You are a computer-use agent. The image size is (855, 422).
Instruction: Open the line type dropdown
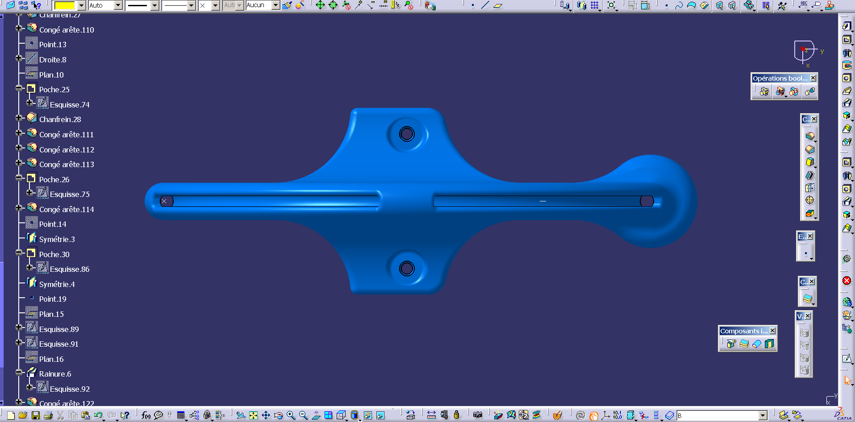pyautogui.click(x=192, y=5)
